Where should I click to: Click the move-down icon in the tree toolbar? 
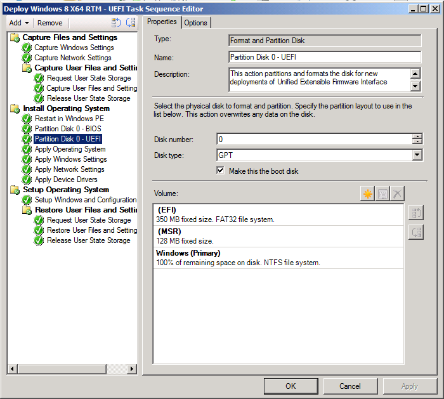131,23
